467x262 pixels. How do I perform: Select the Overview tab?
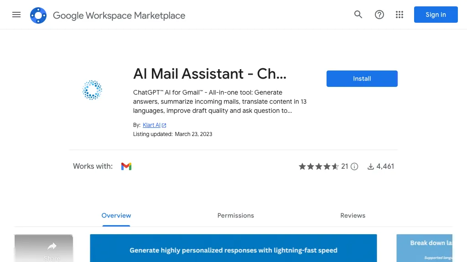(116, 216)
